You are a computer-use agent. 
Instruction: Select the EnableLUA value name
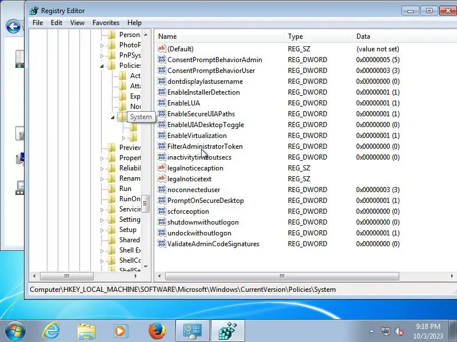tap(183, 103)
